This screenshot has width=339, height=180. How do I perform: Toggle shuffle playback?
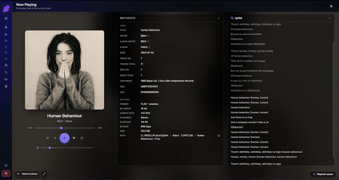[47, 138]
